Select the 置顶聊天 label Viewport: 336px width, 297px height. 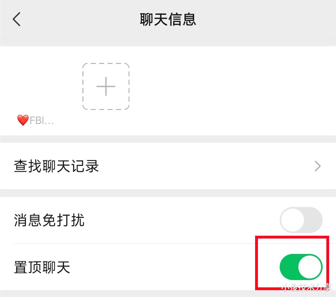[x=42, y=267]
